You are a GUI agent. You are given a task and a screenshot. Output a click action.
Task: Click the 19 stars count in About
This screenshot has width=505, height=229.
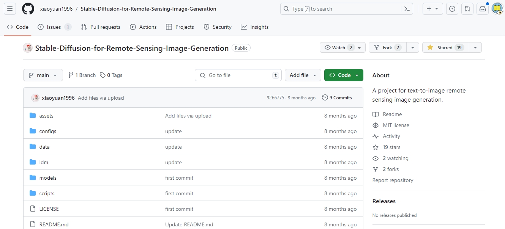391,147
